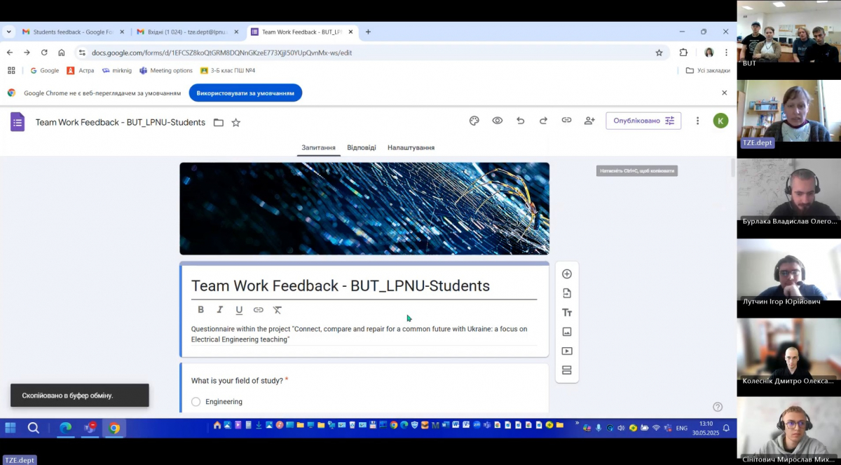Add a section from side toolbar
The image size is (841, 465).
[567, 370]
